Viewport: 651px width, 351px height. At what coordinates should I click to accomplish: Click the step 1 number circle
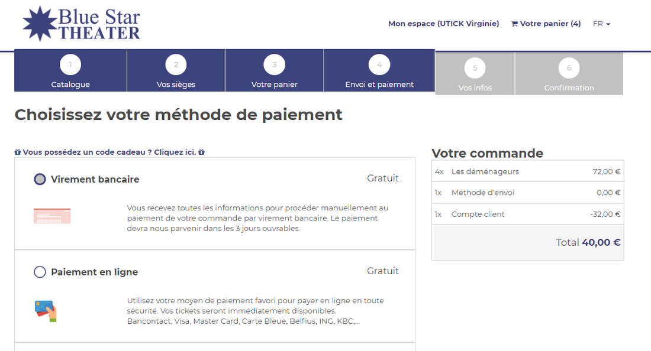70,65
